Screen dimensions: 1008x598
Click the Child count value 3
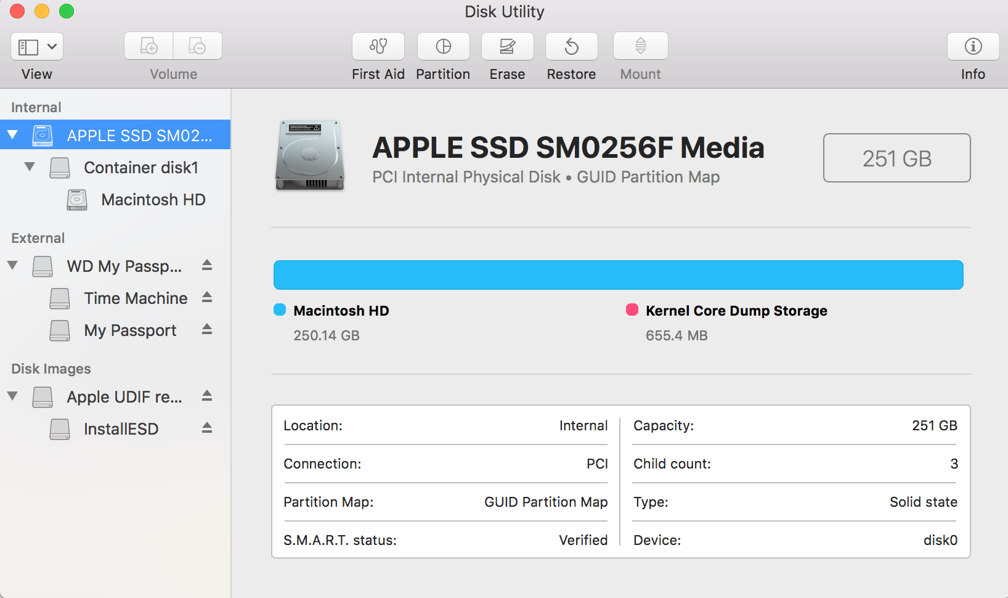[954, 464]
